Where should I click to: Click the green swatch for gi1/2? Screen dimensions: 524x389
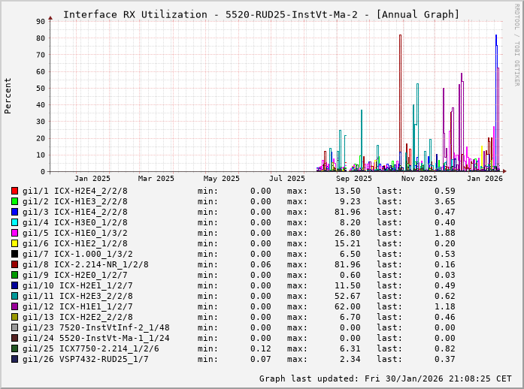[x=15, y=201]
